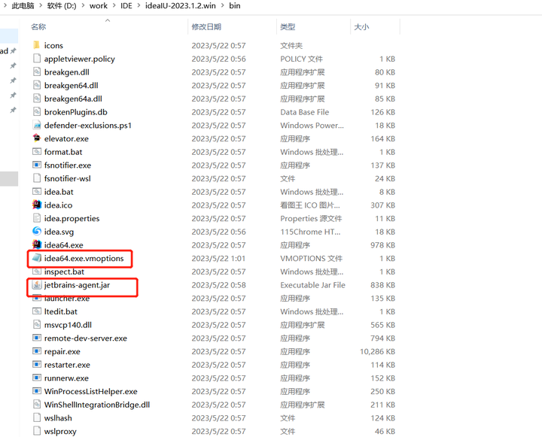542x437 pixels.
Task: Expand the chevron after 此电脑 breadcrumb
Action: click(41, 6)
